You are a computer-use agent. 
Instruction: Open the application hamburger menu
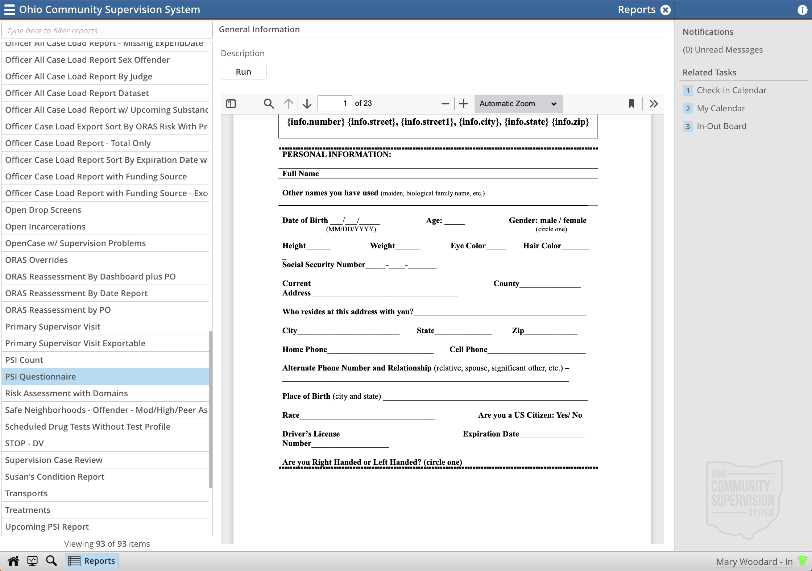(9, 9)
